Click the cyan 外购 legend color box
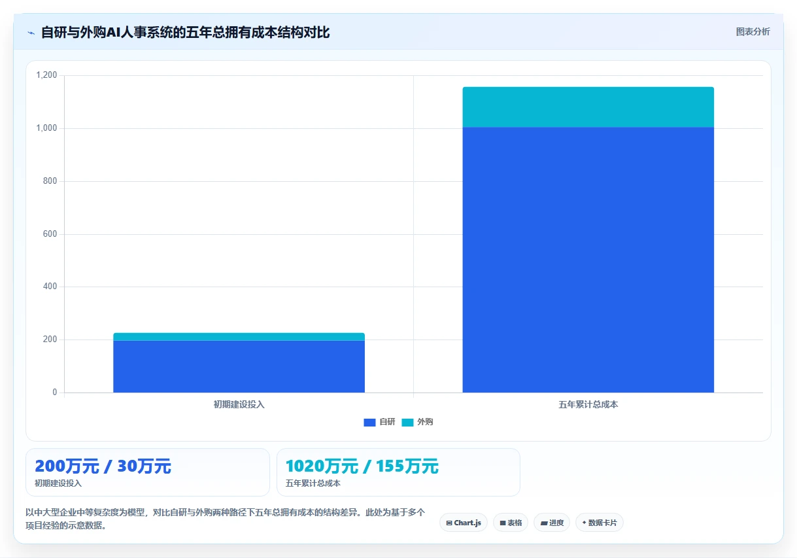797x558 pixels. click(407, 423)
